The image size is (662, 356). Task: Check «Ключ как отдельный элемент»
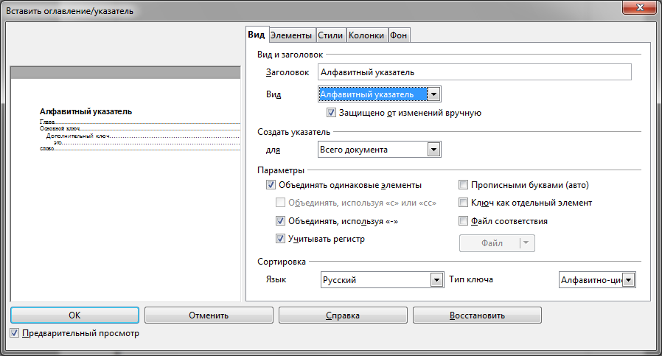tap(464, 203)
